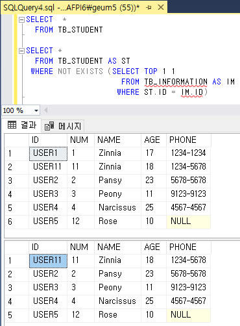Click Narcissus in first result grid
This screenshot has width=240, height=326.
click(x=117, y=208)
